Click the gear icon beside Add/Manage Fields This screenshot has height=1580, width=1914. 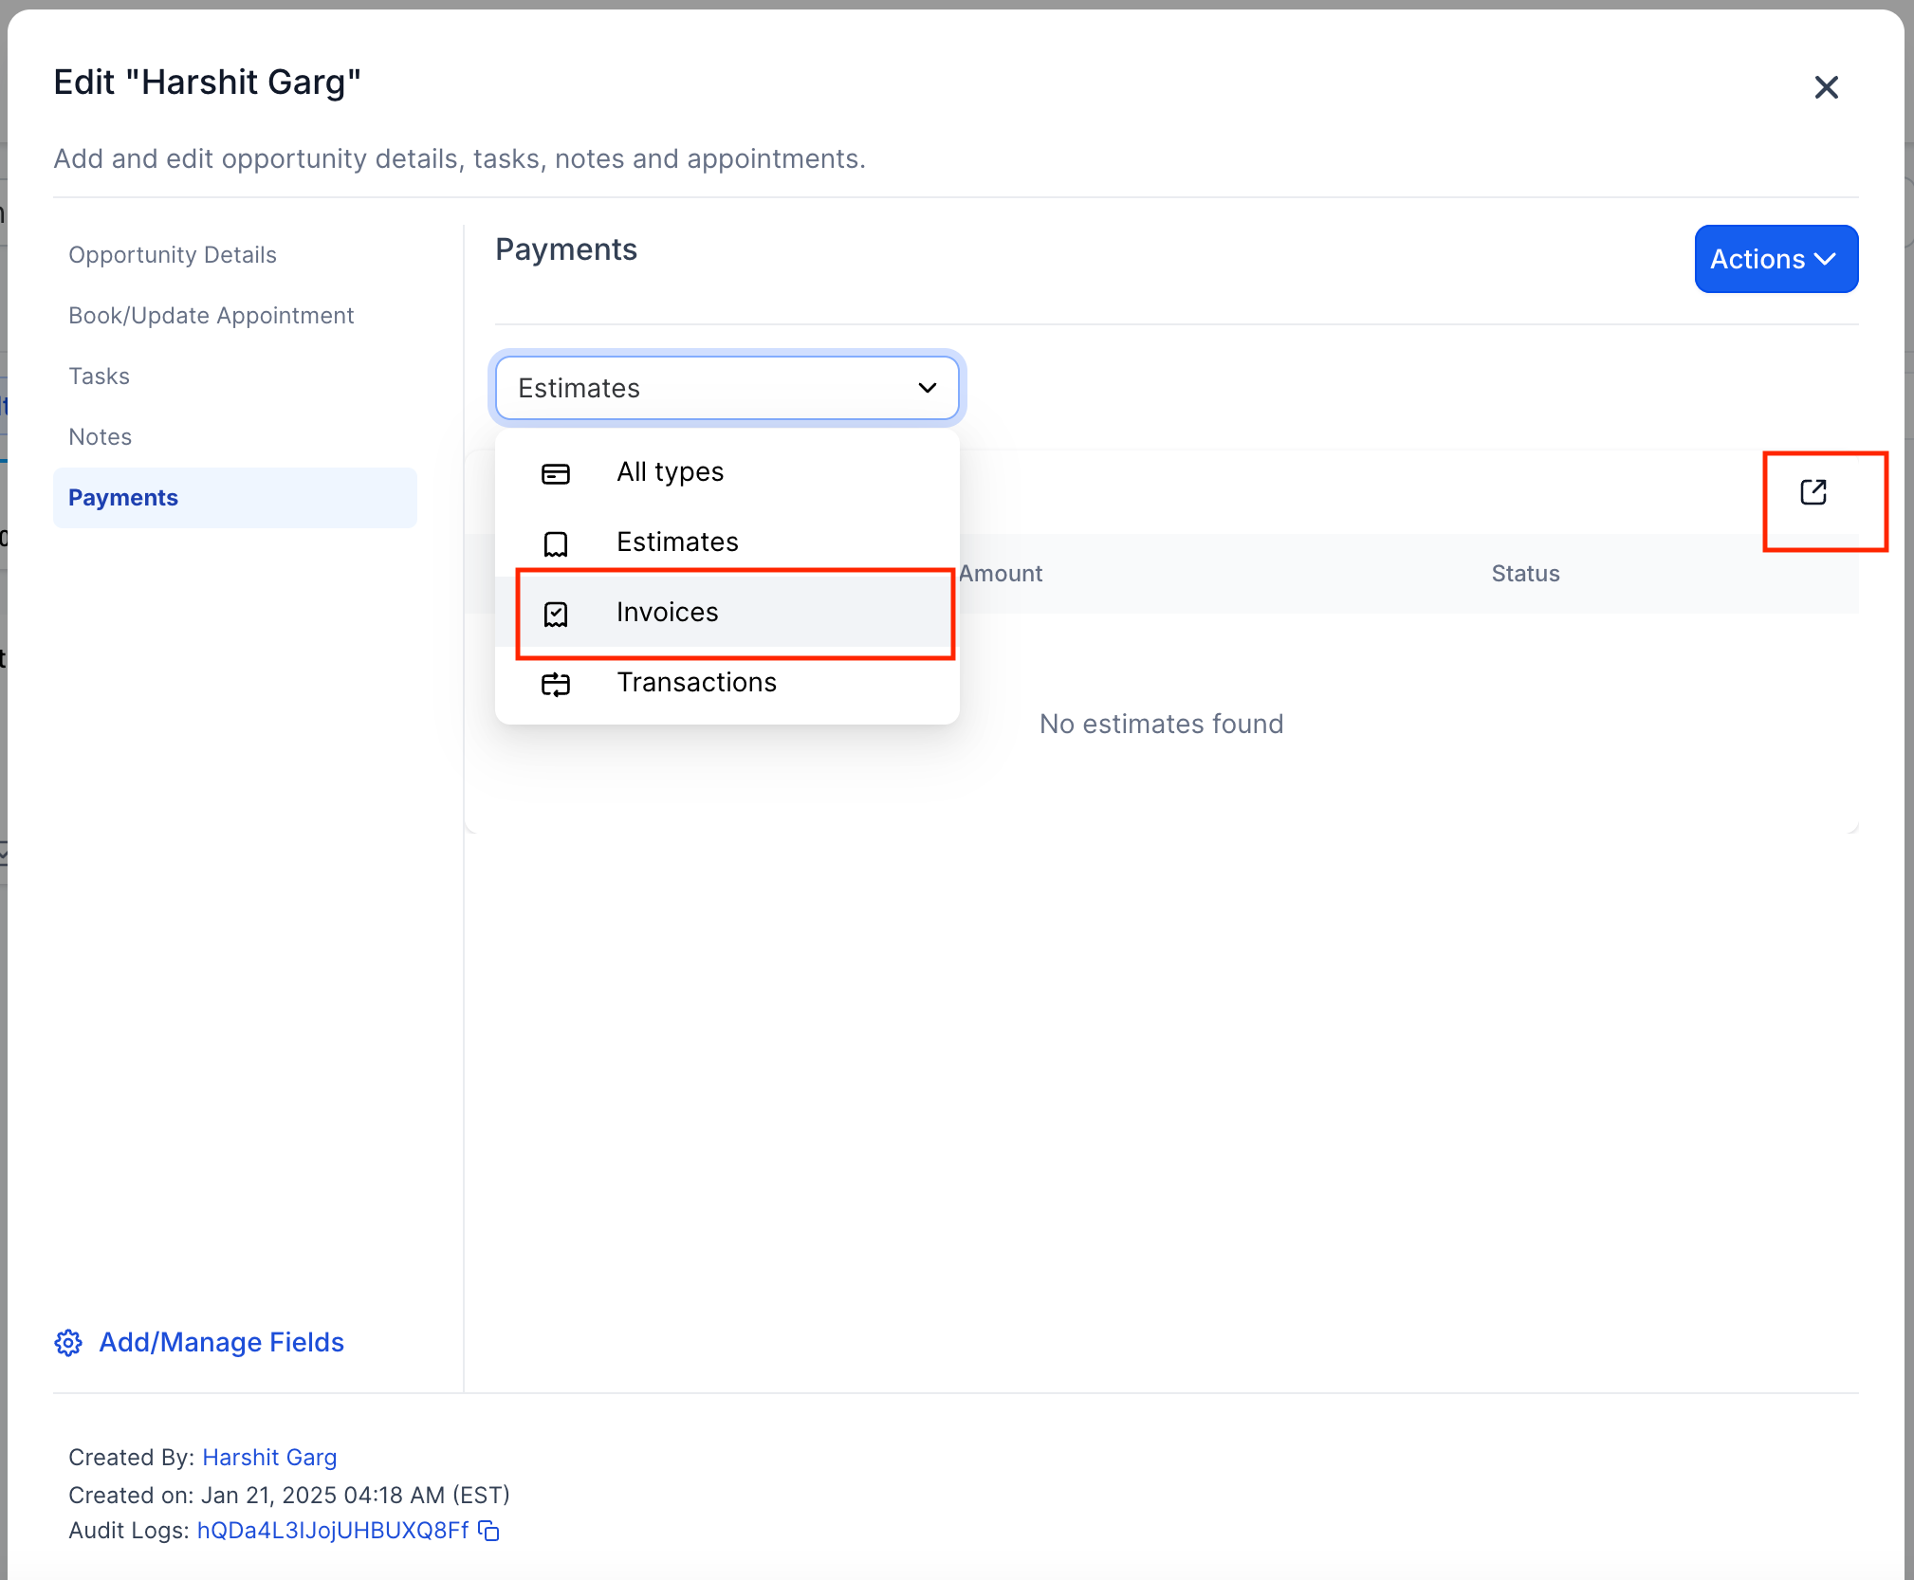click(68, 1342)
